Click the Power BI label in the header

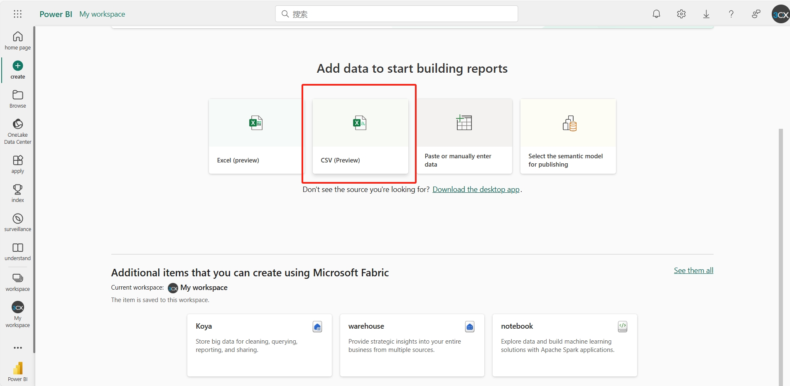pyautogui.click(x=56, y=14)
